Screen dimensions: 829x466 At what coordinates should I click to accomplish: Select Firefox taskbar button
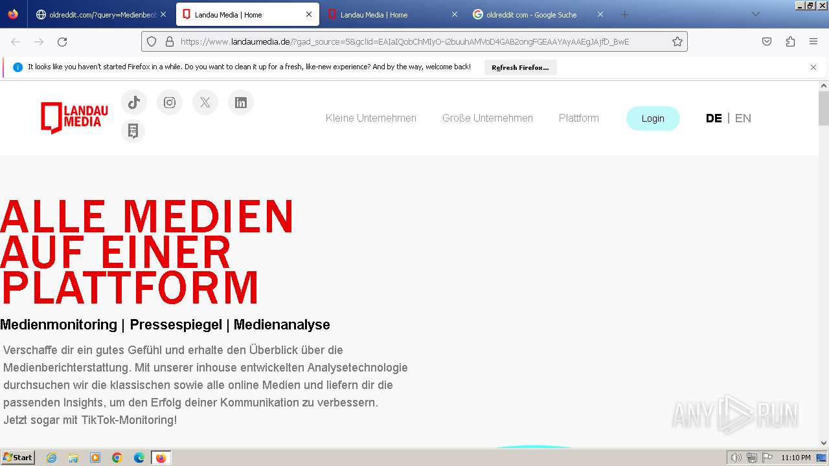click(161, 458)
